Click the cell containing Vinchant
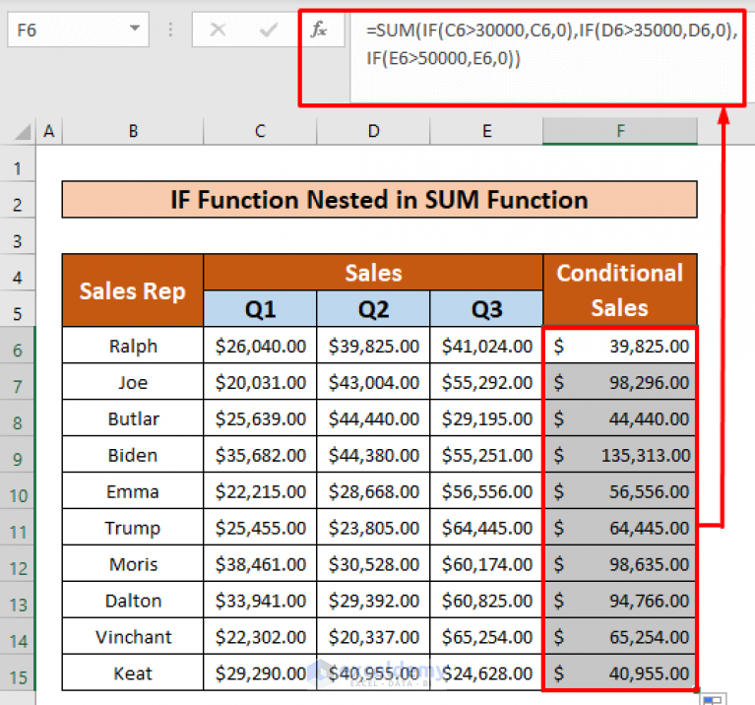This screenshot has height=705, width=755. (x=133, y=637)
